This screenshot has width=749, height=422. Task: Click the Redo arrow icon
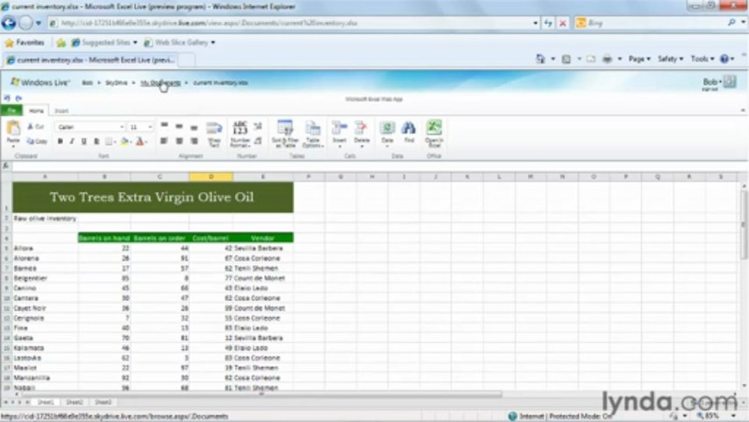tap(18, 98)
